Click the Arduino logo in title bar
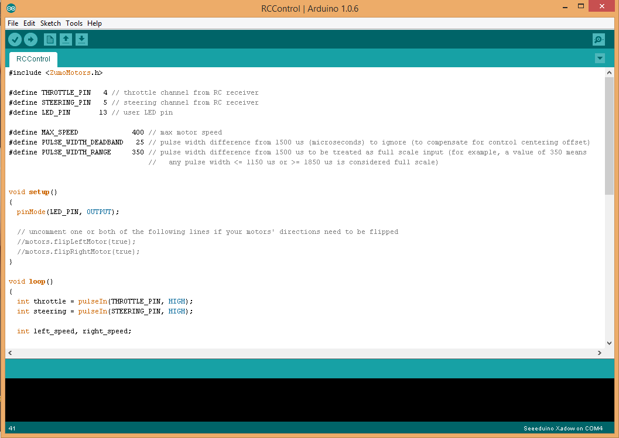 click(11, 8)
